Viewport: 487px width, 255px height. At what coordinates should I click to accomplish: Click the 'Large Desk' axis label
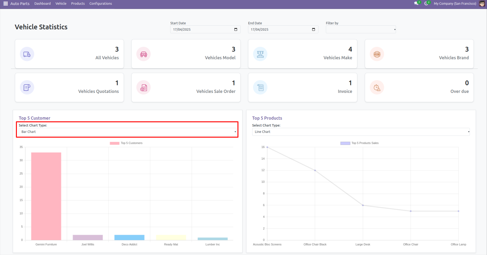point(363,244)
